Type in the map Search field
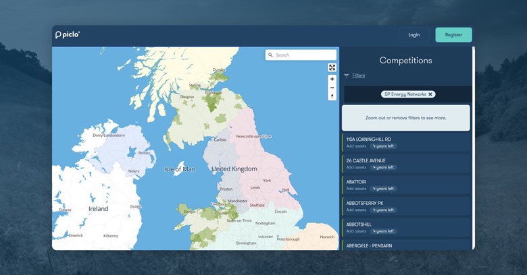The width and height of the screenshot is (527, 275). point(304,55)
